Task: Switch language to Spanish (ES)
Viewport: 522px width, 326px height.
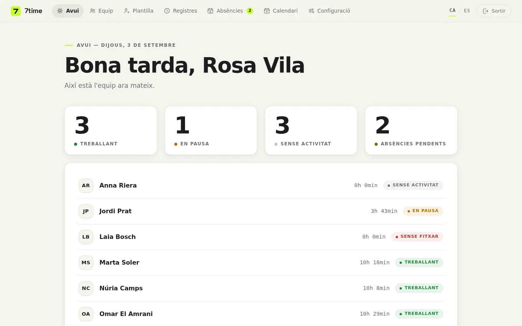Action: coord(467,11)
